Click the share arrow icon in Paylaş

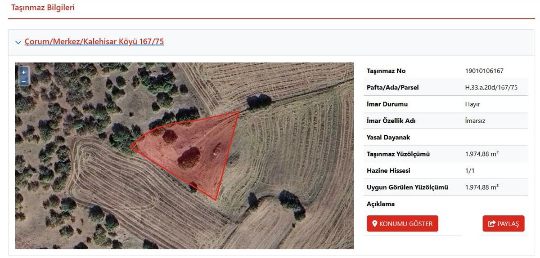click(x=492, y=223)
